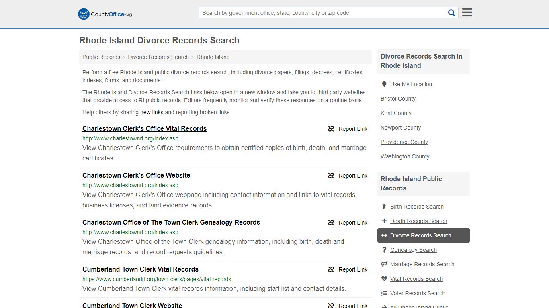Click the CountyOffice.org logo

tap(105, 14)
